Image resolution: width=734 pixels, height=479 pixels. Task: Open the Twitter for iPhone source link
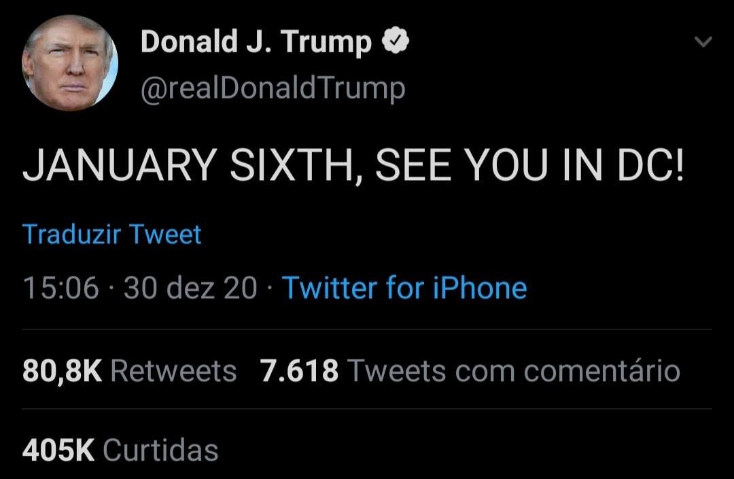[x=404, y=287]
